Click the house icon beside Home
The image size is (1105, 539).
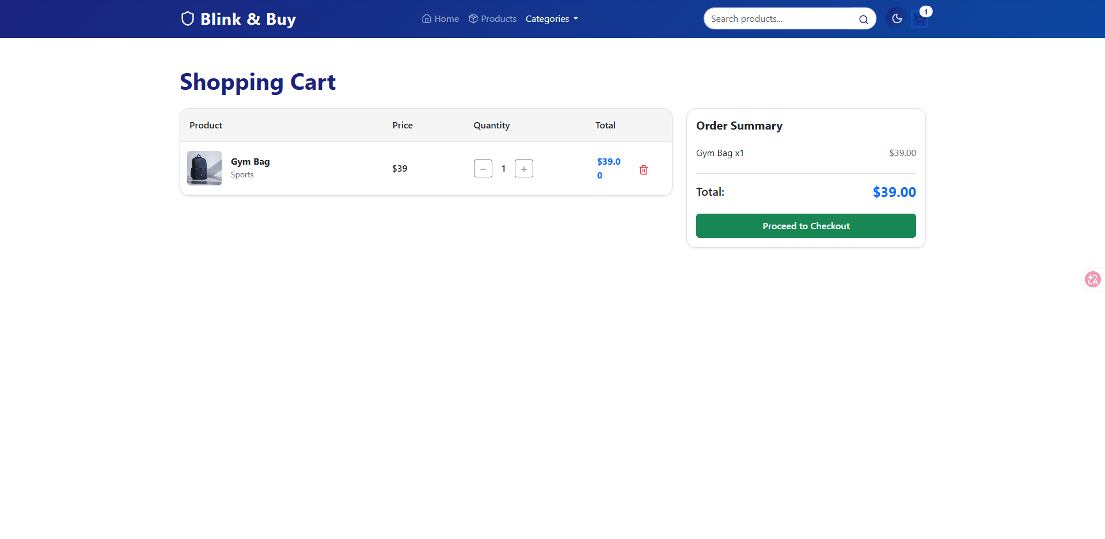[426, 19]
